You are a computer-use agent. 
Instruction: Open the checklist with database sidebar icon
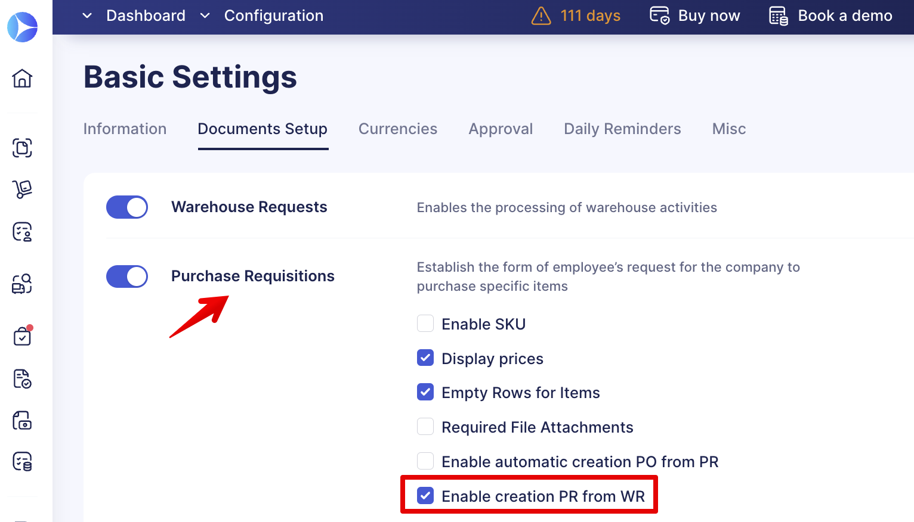22,462
